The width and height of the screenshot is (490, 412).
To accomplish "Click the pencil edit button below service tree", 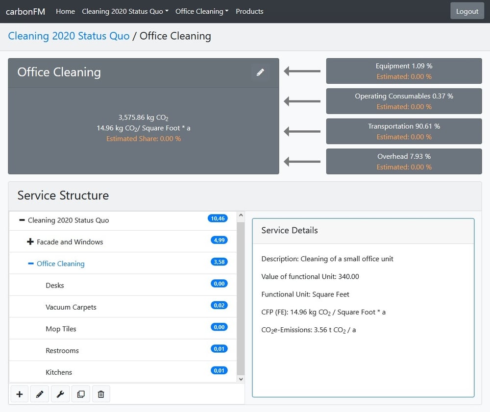I will tap(40, 394).
